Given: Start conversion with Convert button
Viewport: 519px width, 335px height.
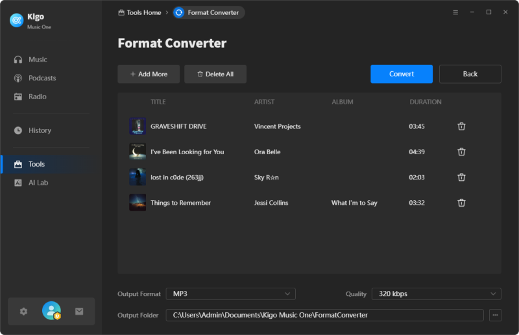Looking at the screenshot, I should (x=402, y=74).
